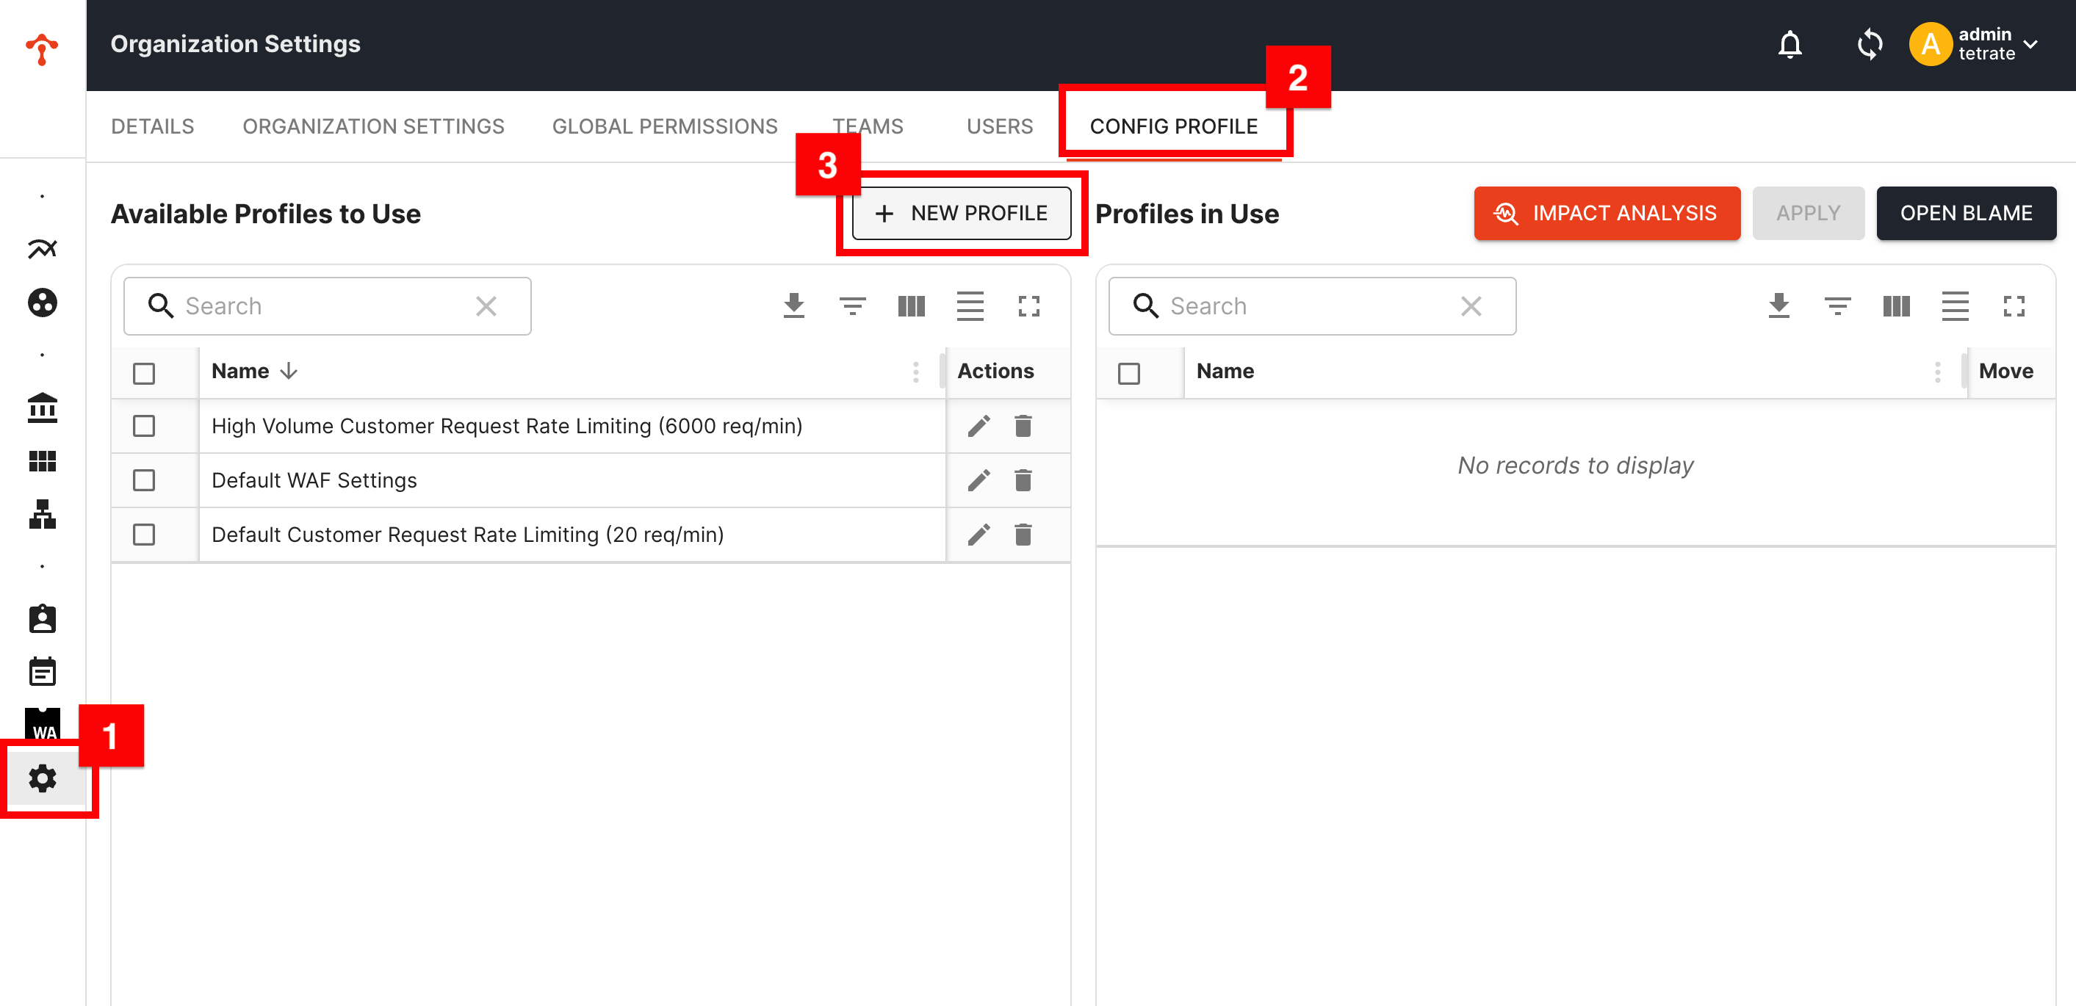Click the Move column header
Screen dimensions: 2076x1006
pos(2006,372)
